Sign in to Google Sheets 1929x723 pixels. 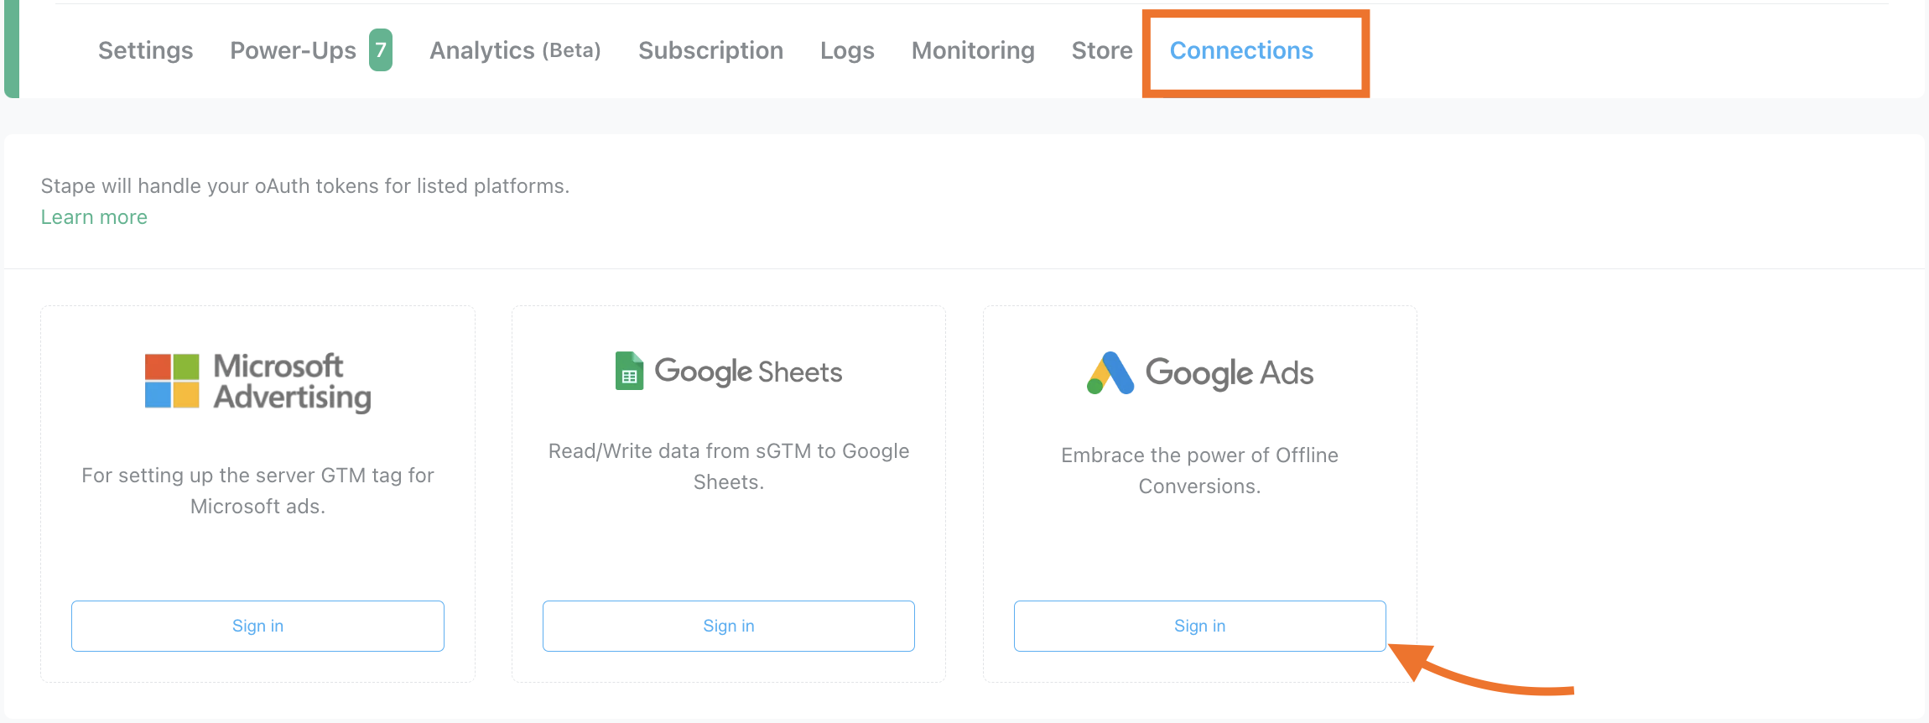tap(729, 626)
